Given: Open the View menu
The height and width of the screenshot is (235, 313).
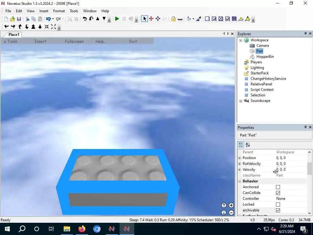Looking at the screenshot, I should click(x=31, y=11).
